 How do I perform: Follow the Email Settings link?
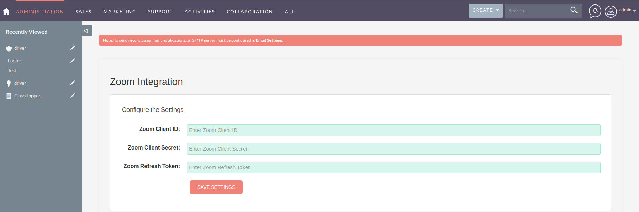click(269, 40)
